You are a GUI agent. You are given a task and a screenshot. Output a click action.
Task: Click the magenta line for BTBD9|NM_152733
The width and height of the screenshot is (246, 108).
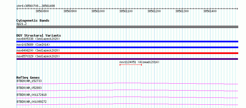127,83
